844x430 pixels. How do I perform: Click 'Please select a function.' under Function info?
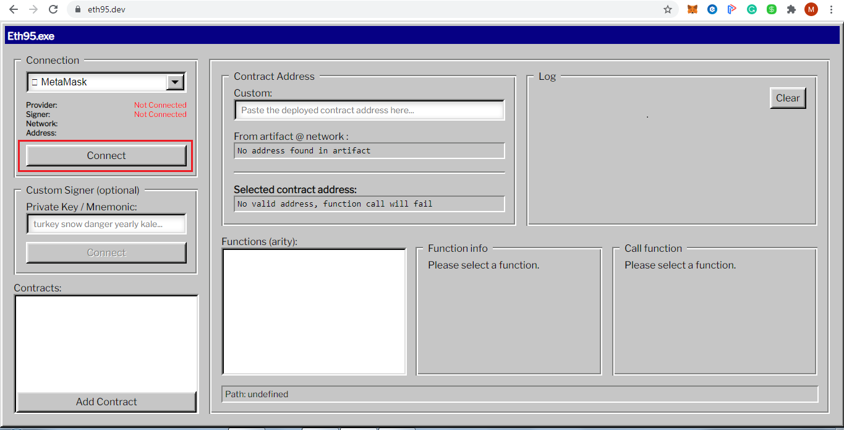(x=484, y=265)
